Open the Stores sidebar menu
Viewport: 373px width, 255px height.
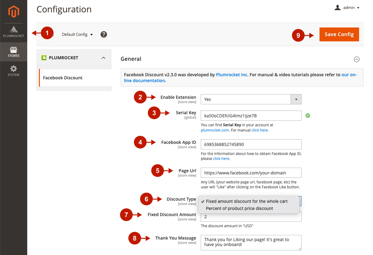click(14, 52)
